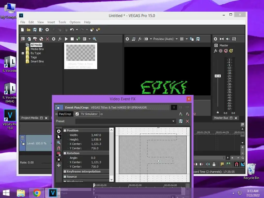
Task: Save the Pan/Crop preset
Action: pos(181,121)
